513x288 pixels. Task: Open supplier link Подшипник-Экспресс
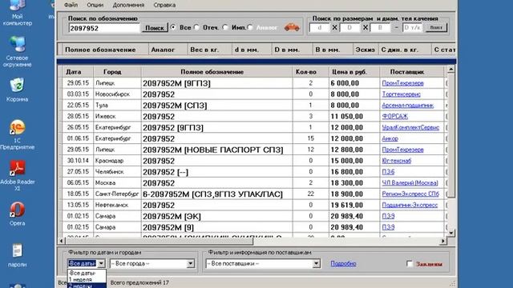[x=410, y=205]
